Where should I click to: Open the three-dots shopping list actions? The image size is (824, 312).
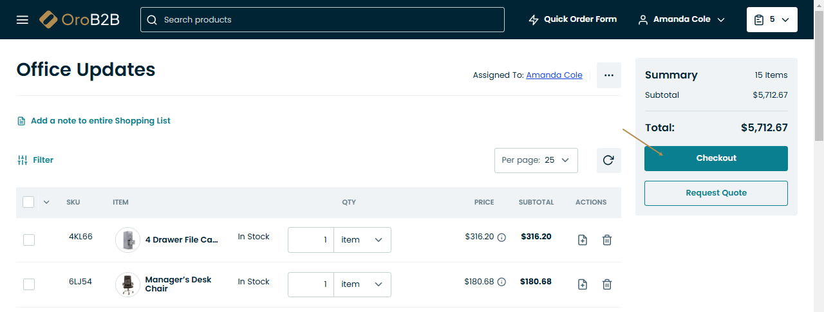tap(608, 75)
